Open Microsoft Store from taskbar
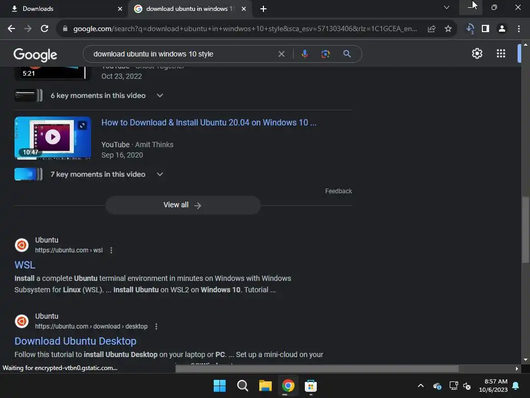Screen dimensions: 530x398 tap(311, 386)
